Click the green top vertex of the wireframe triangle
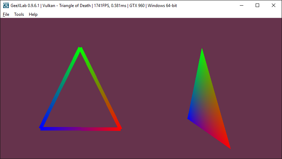This screenshot has height=159, width=282. tap(80, 50)
